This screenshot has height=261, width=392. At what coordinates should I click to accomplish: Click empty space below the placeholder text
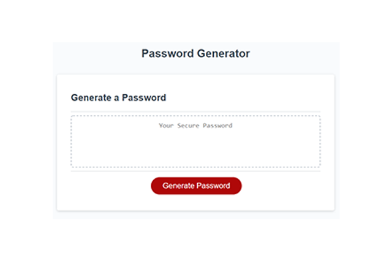pos(195,150)
